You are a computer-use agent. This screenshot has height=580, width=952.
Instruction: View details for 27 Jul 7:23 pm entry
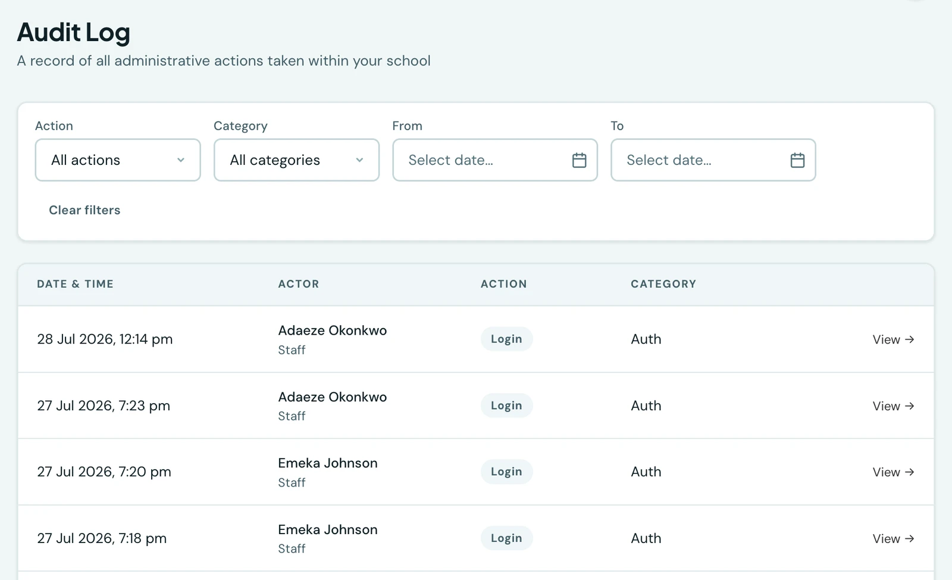[x=893, y=406]
